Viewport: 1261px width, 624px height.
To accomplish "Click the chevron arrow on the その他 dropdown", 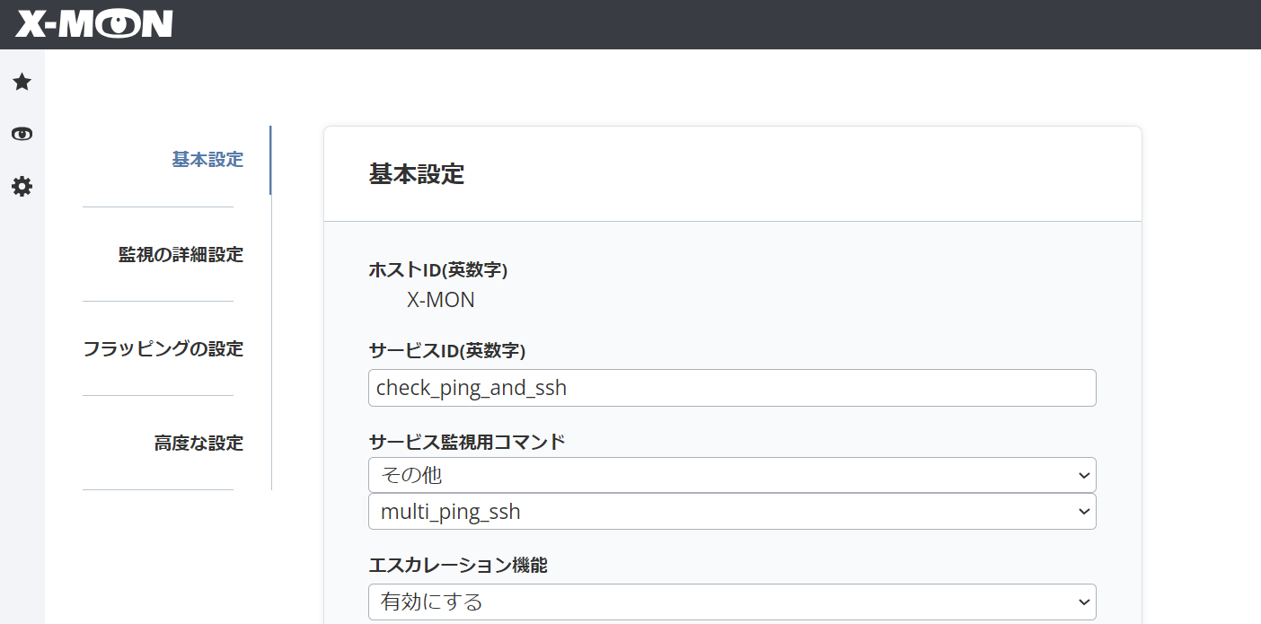I will (x=1083, y=476).
